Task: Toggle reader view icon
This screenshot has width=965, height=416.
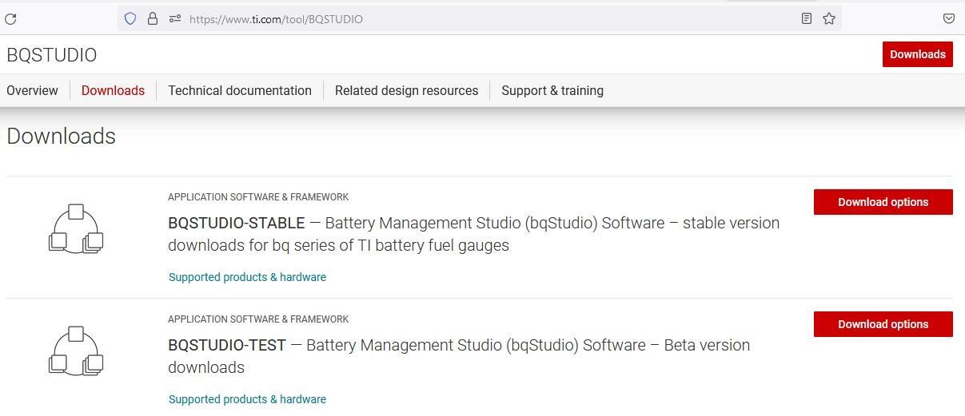Action: click(x=807, y=18)
